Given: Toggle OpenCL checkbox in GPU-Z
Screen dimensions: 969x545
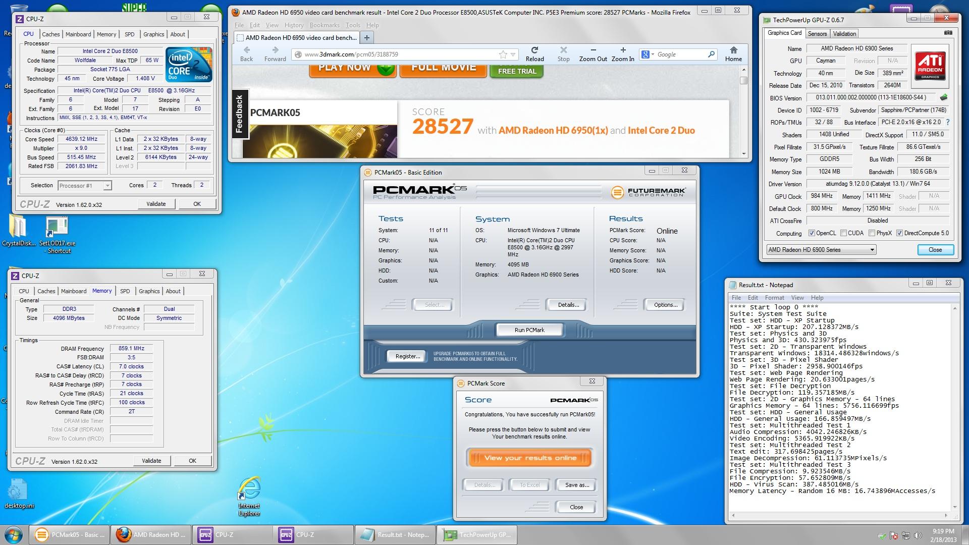Looking at the screenshot, I should (x=812, y=233).
